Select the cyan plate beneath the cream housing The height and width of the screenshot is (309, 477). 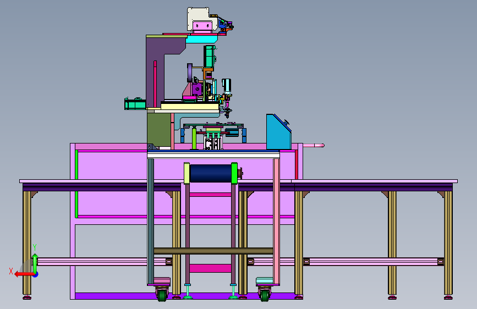point(202,39)
